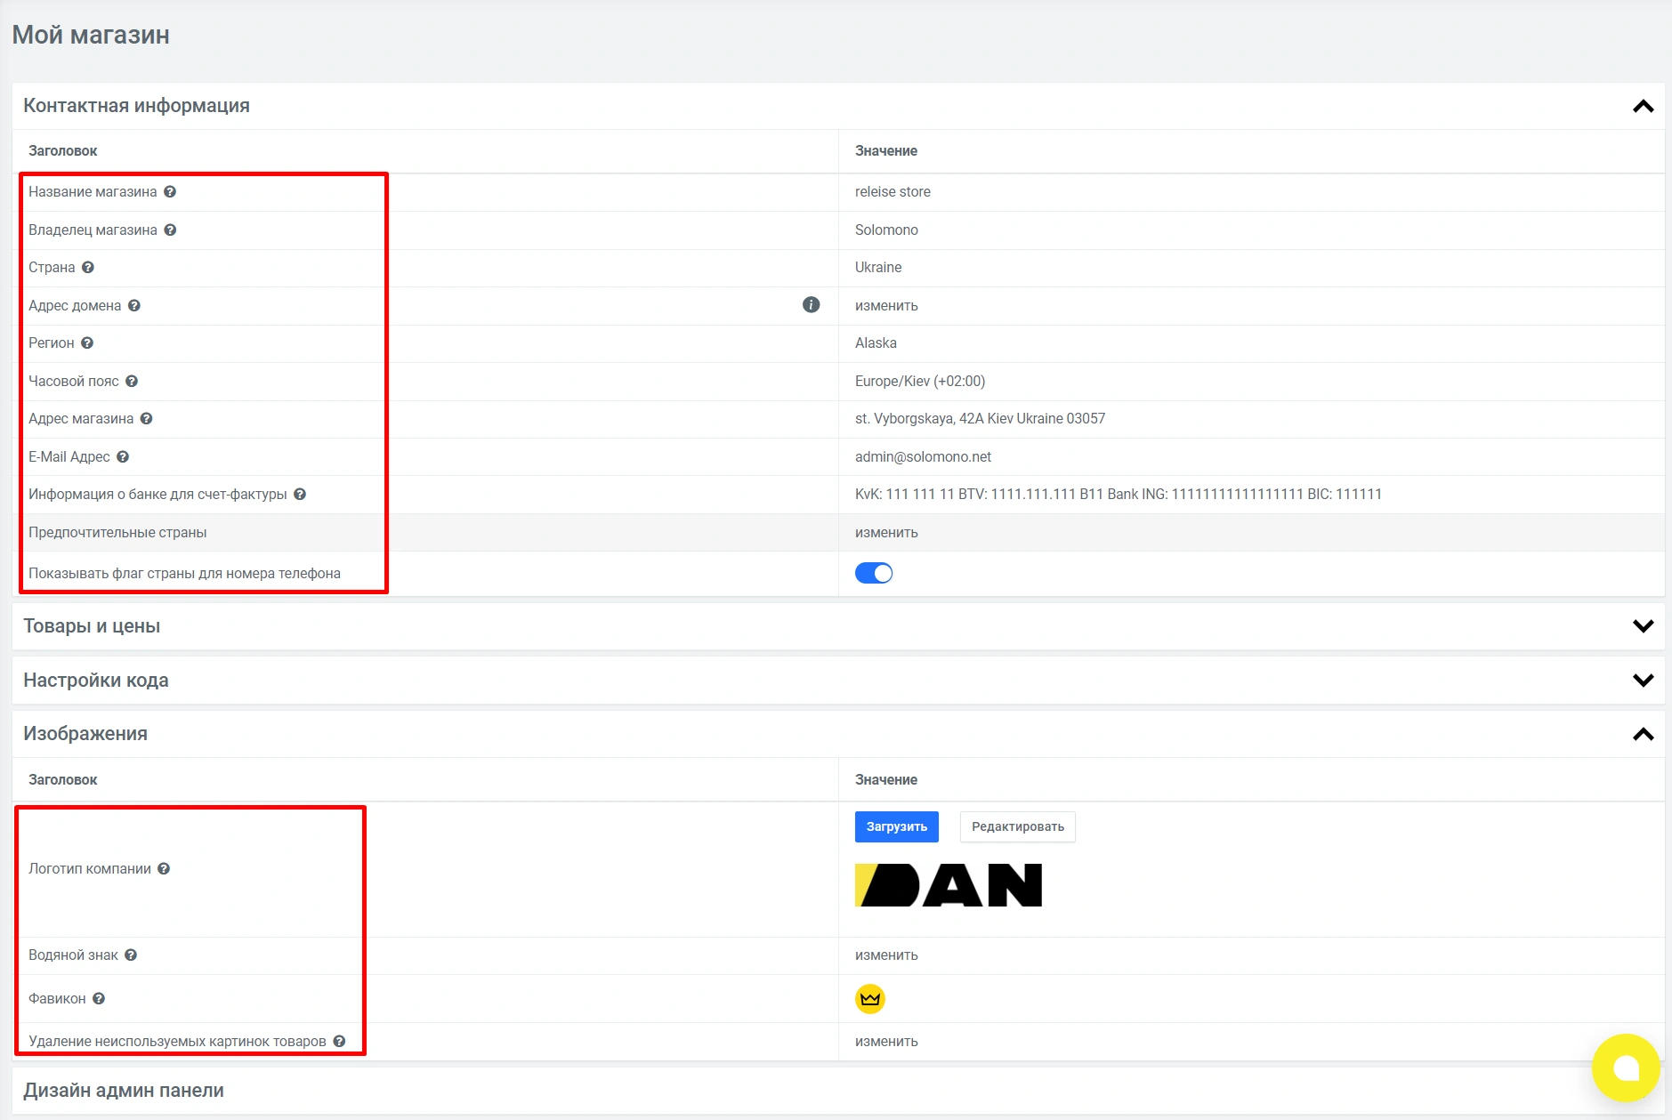This screenshot has height=1120, width=1672.
Task: Click the Редактировать logo button
Action: click(1017, 827)
